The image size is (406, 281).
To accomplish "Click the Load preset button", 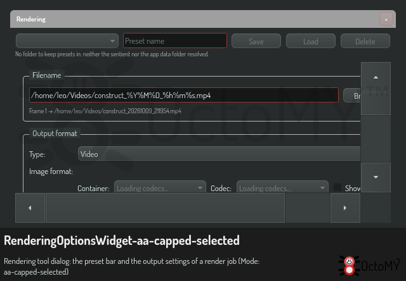I will click(311, 41).
